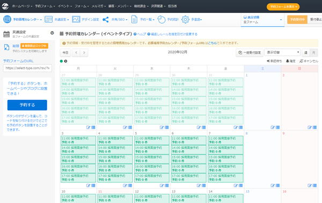Viewport: 322px width, 203px height.
Task: Click the 予約統計 pie chart icon
Action: point(162,19)
